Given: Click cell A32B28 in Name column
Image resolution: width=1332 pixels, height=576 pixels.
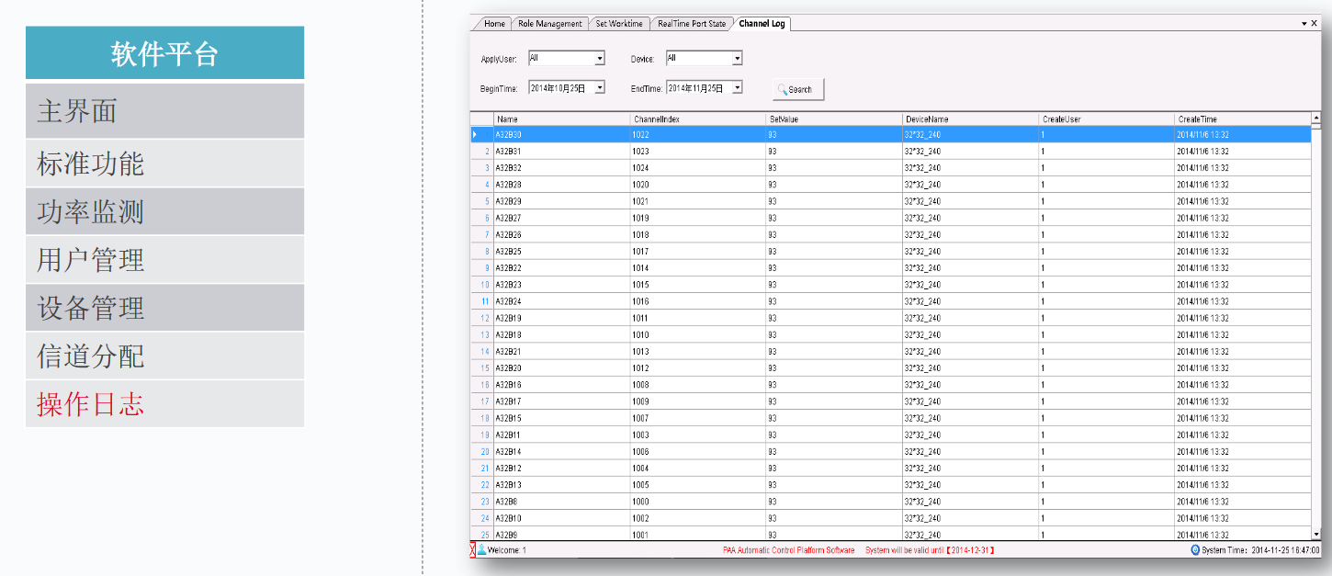Looking at the screenshot, I should click(x=562, y=185).
